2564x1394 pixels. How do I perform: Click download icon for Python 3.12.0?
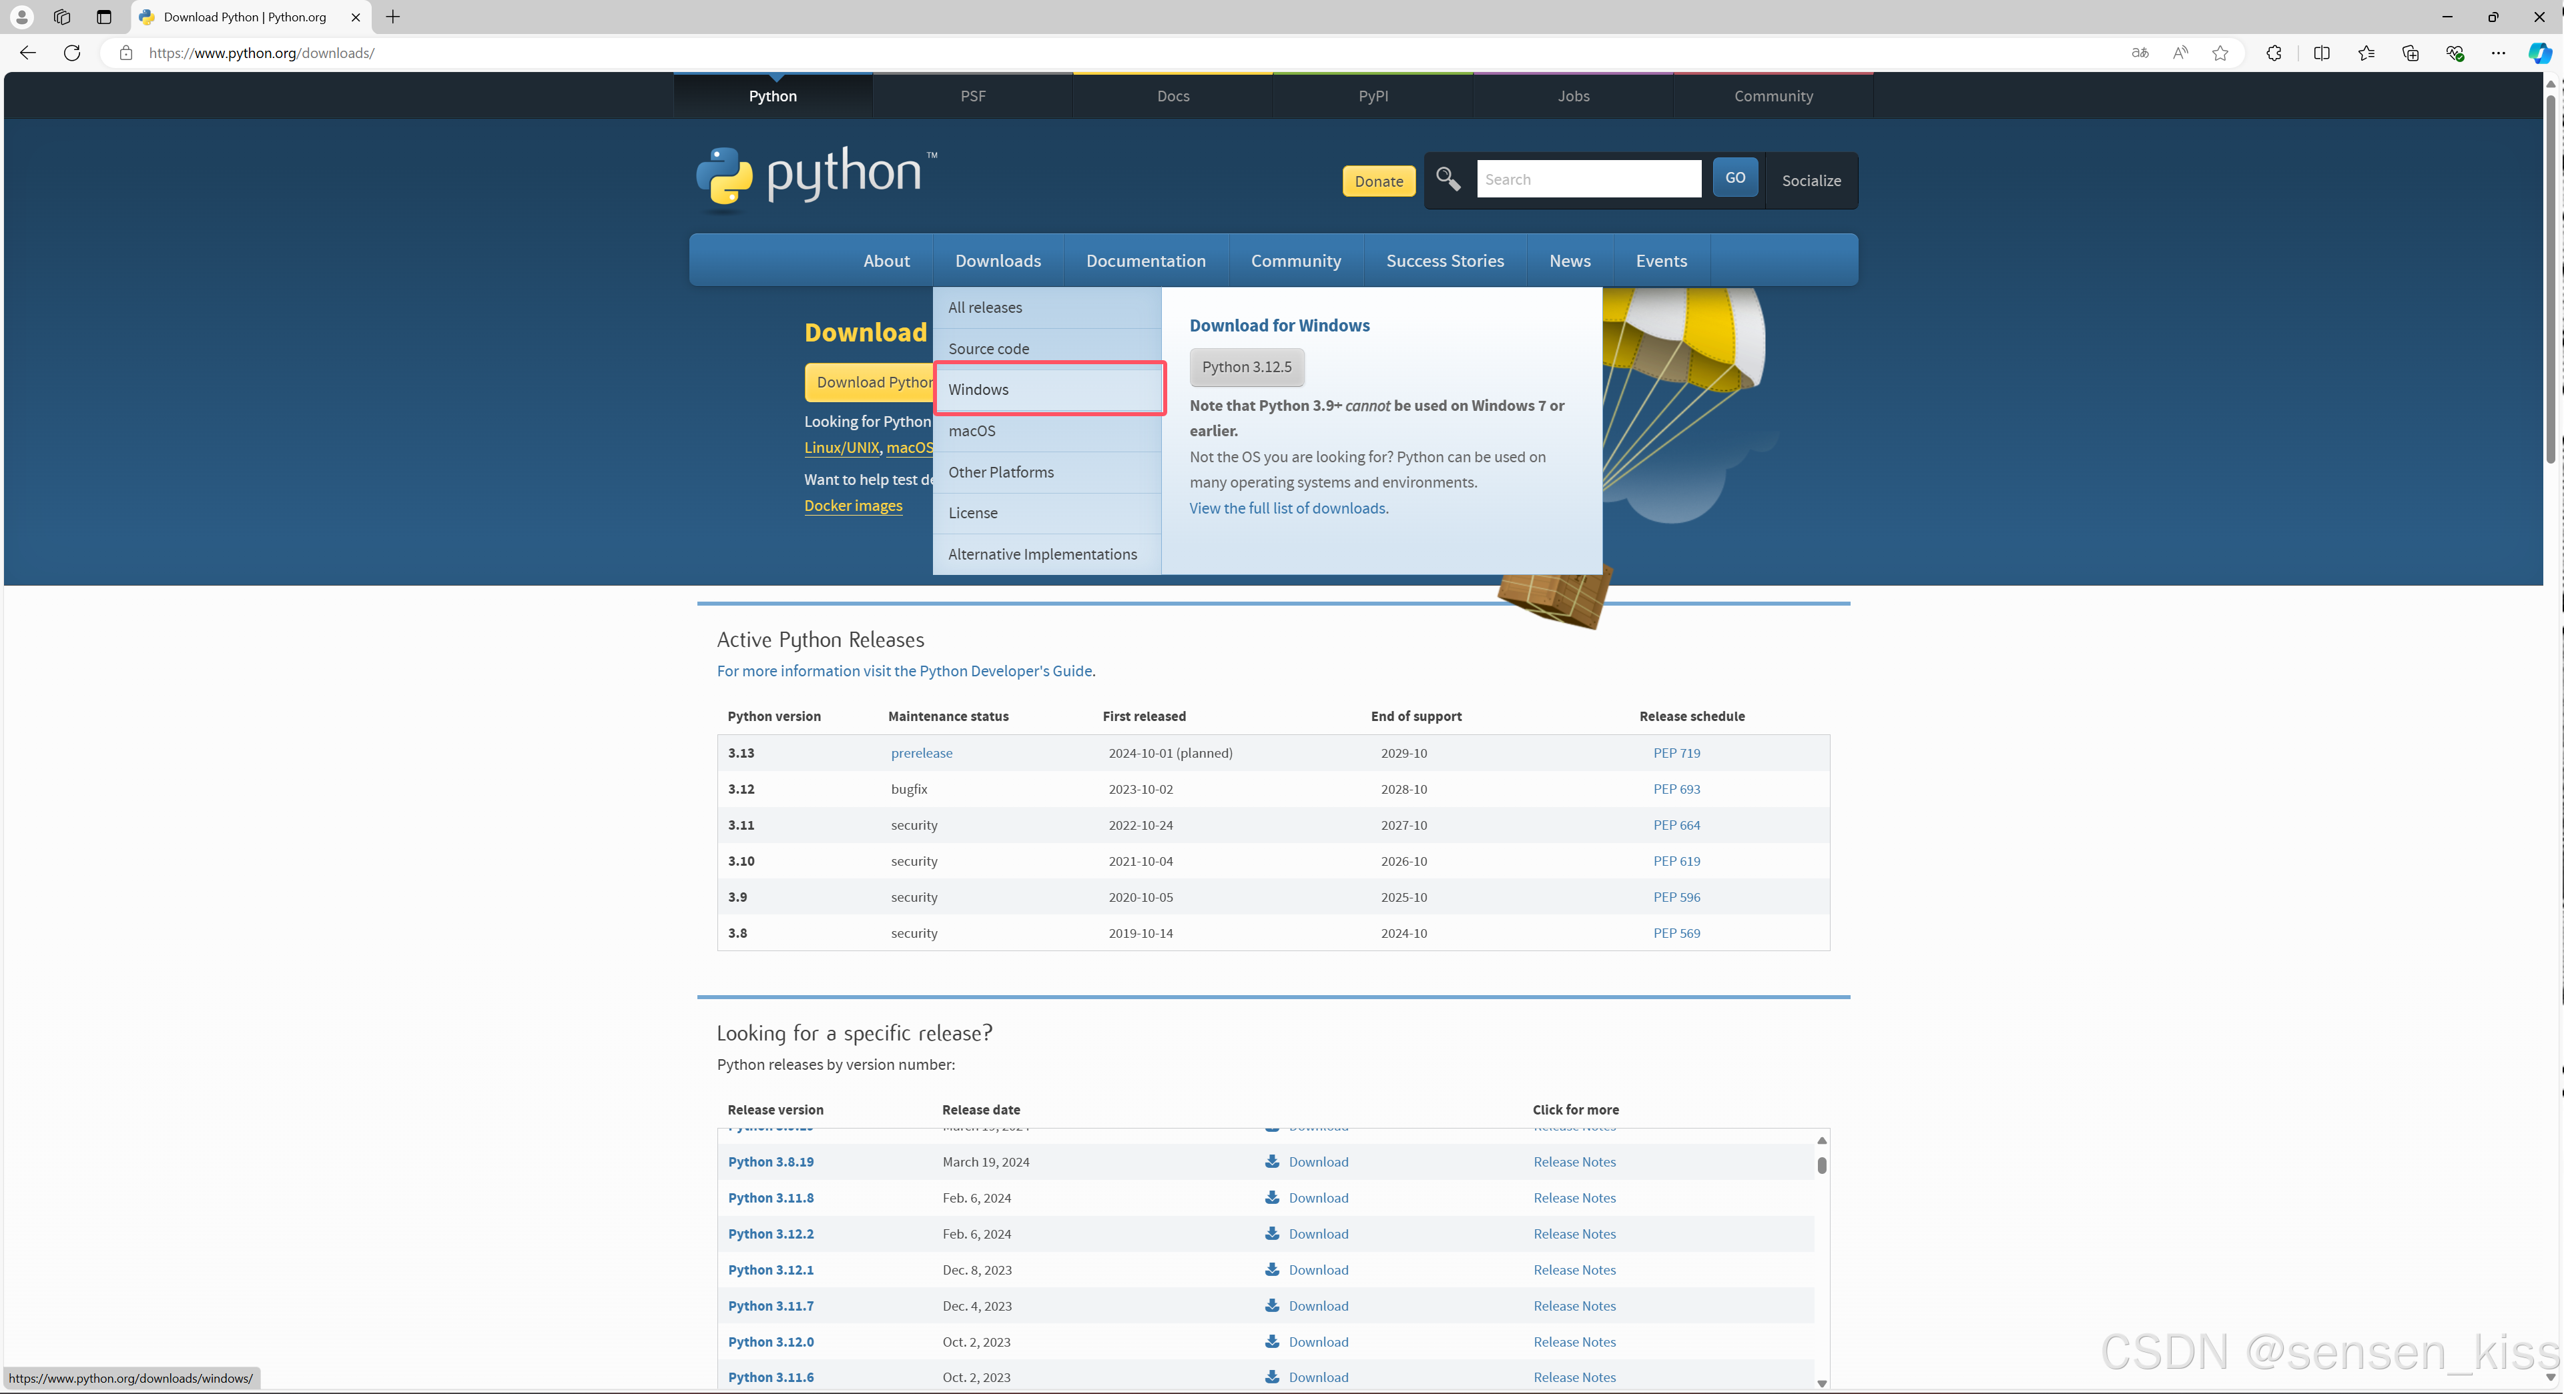point(1272,1341)
